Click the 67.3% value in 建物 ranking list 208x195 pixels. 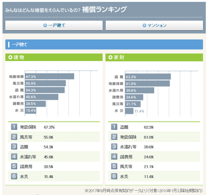[x=49, y=127]
